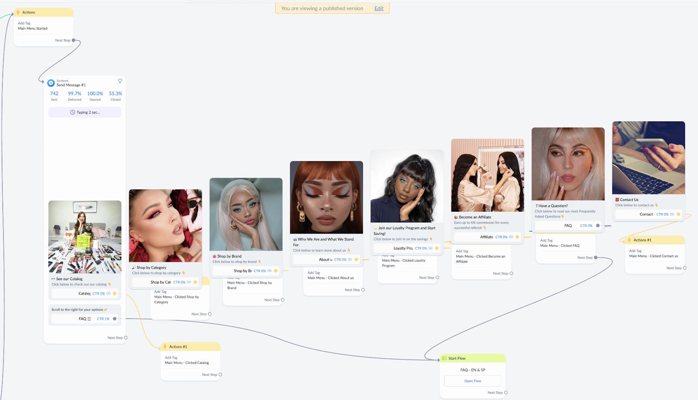Click the filter funnel icon on Send Message #1
This screenshot has height=400, width=698.
point(120,81)
